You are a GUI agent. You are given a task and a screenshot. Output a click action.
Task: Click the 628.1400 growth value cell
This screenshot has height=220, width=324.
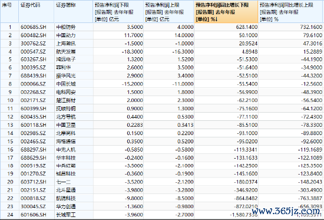tap(247, 27)
